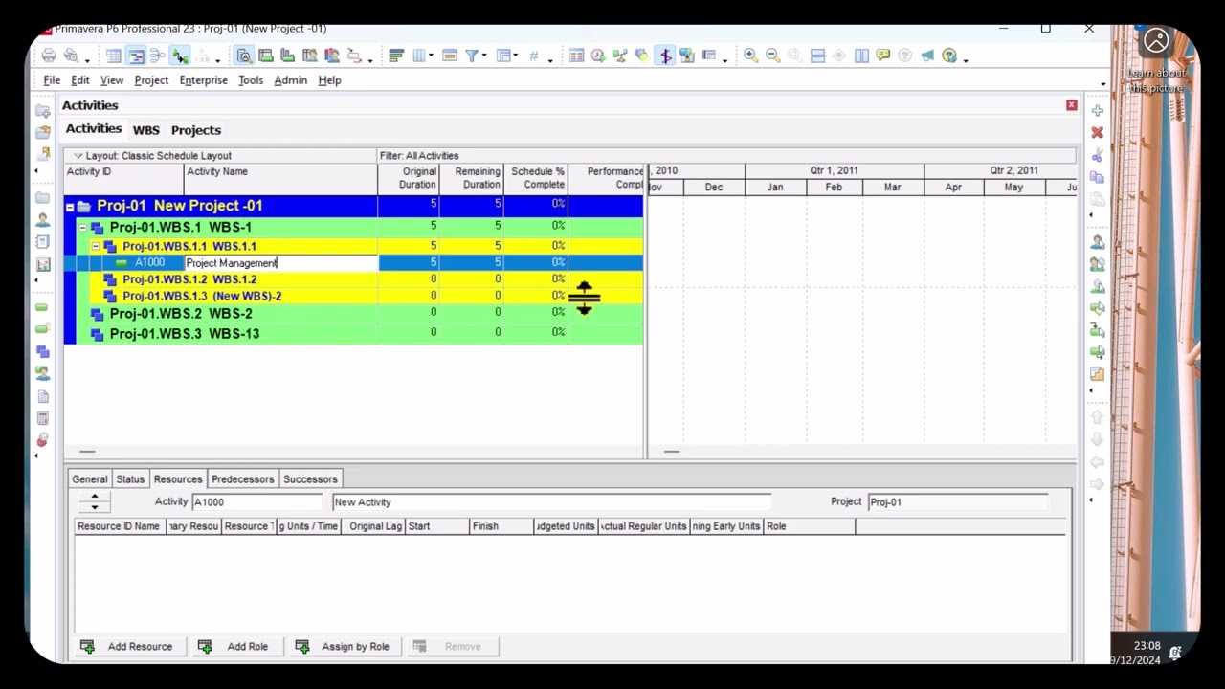
Task: Open Print Preview from the toolbar
Action: 71,56
